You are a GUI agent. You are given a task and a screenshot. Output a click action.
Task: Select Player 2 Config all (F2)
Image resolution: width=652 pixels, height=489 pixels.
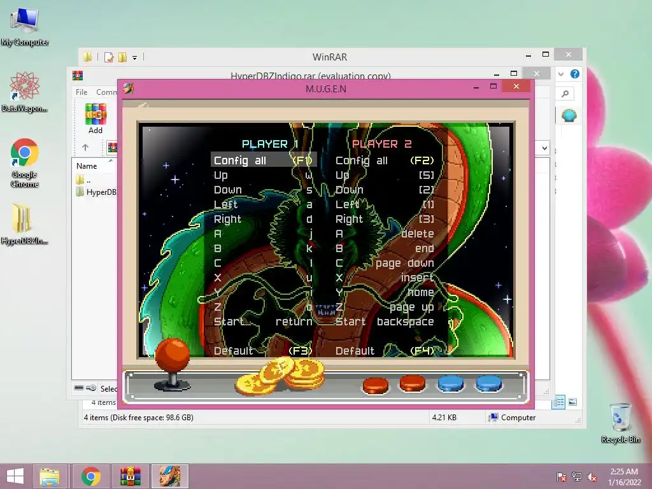(385, 160)
